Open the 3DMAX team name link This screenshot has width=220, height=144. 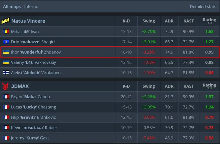pyautogui.click(x=20, y=86)
